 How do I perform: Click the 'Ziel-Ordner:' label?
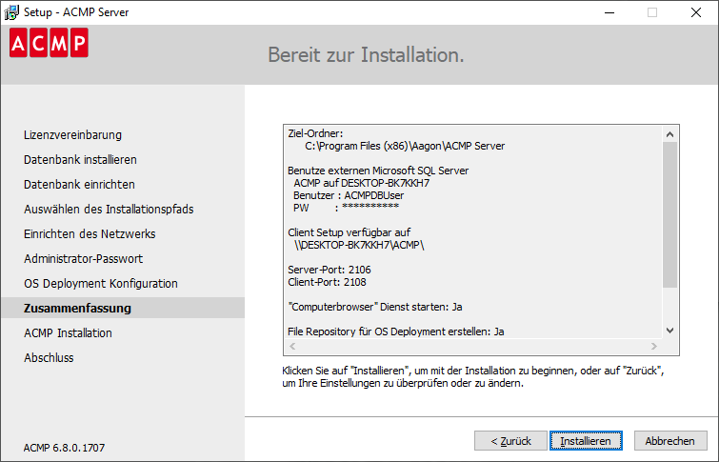point(315,133)
